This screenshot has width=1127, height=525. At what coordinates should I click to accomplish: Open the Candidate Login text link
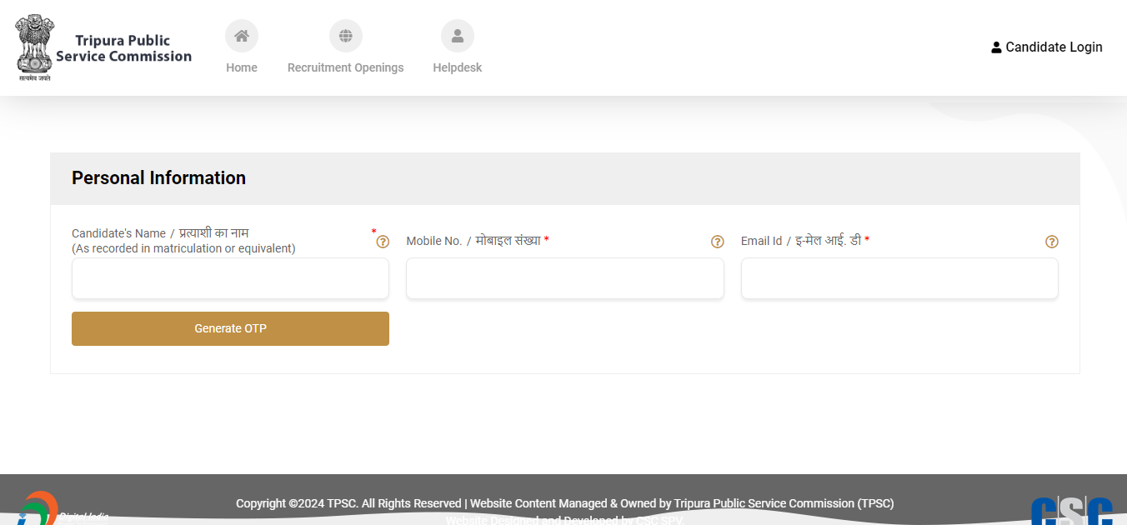(1054, 47)
